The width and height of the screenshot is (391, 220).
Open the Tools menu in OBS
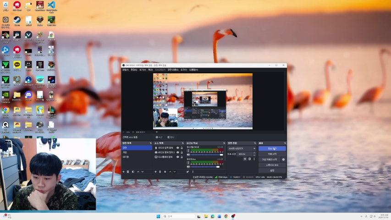183,70
